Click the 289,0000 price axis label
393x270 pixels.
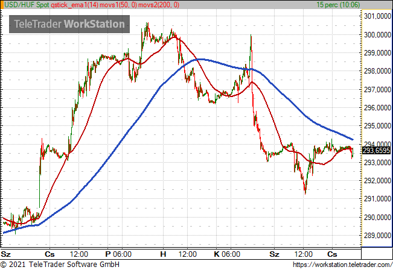click(377, 236)
